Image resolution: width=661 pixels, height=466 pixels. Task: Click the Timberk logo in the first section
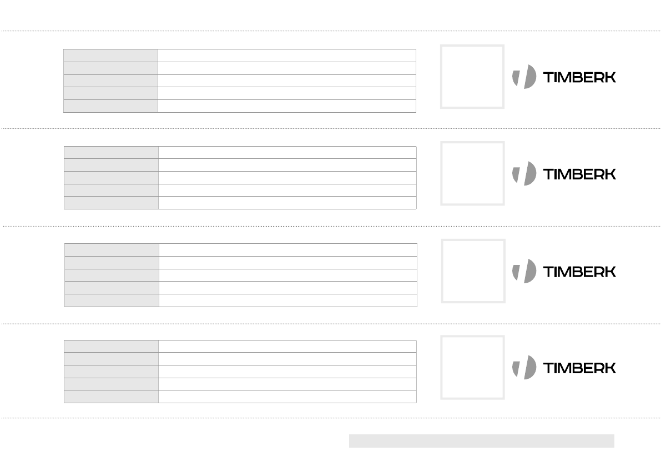563,77
